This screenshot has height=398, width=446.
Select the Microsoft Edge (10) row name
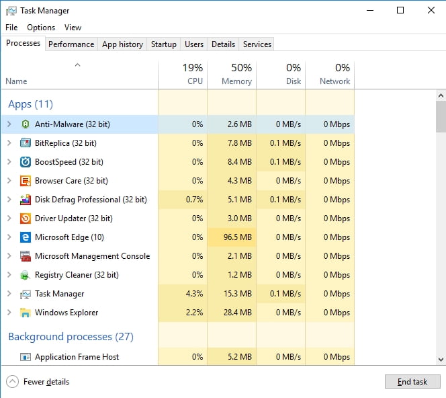click(69, 237)
